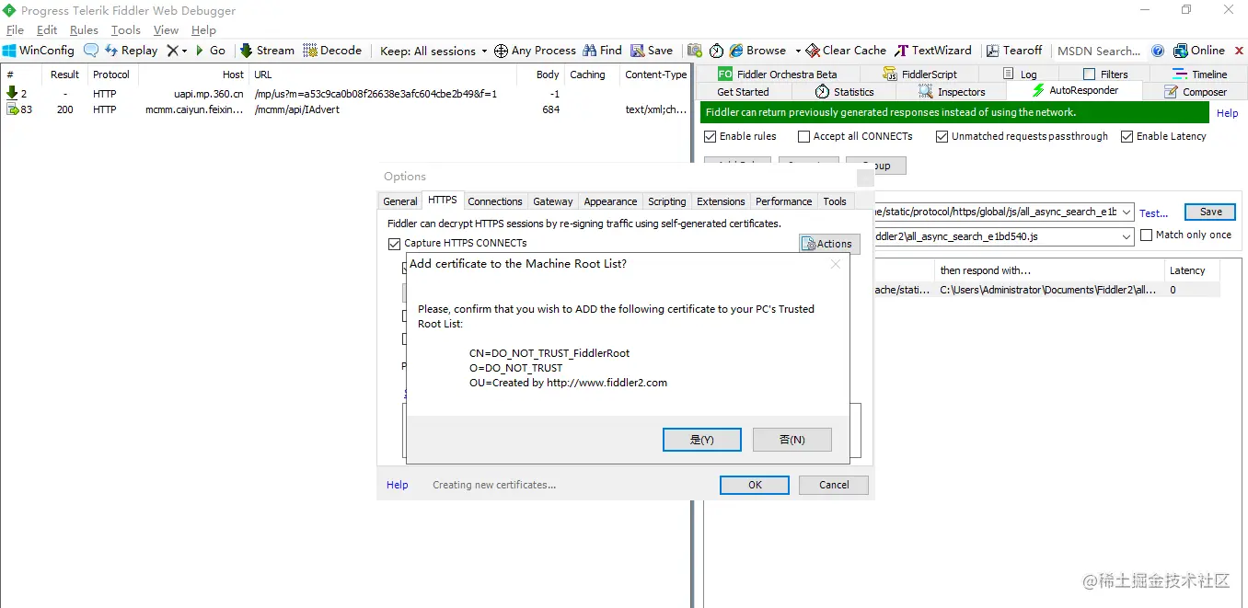Switch to Connections tab in Options
Screen dimensions: 1248x608
495,201
